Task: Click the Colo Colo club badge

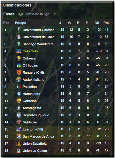Action: [19, 51]
